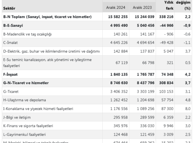
Task: Click the B-E-Sanayi row label
Action: click(13, 26)
